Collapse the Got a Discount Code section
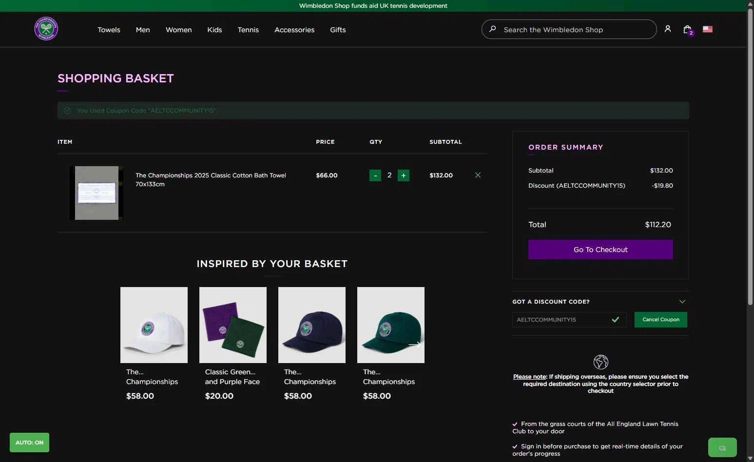Image resolution: width=754 pixels, height=462 pixels. click(682, 302)
